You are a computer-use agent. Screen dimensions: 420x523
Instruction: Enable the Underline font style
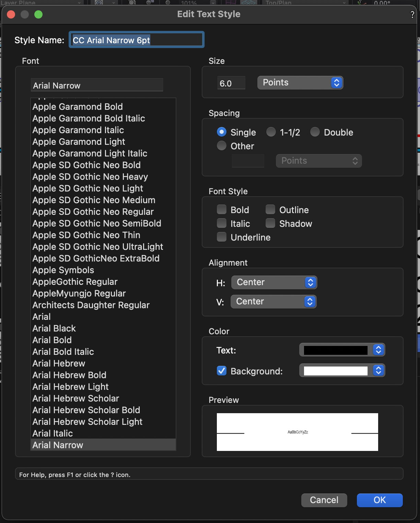(x=221, y=237)
